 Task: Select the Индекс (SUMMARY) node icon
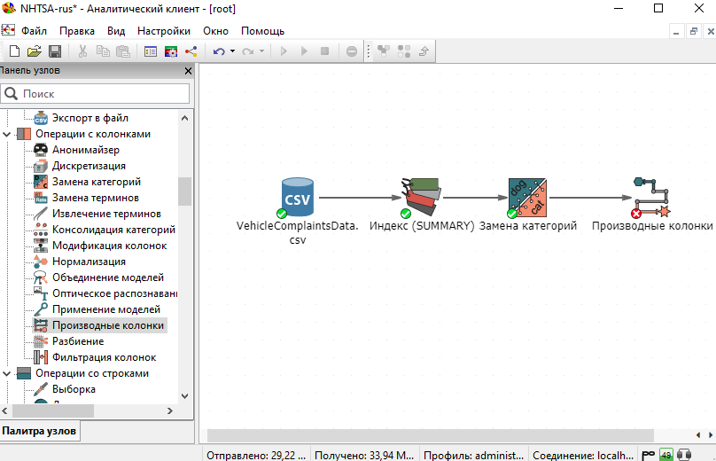[x=420, y=197]
